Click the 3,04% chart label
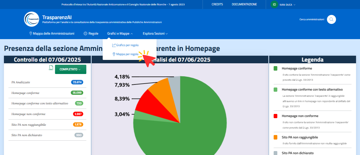 coord(122,114)
